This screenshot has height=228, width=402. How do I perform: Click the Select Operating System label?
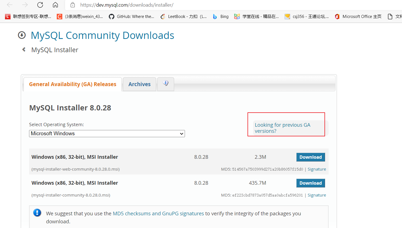point(56,124)
